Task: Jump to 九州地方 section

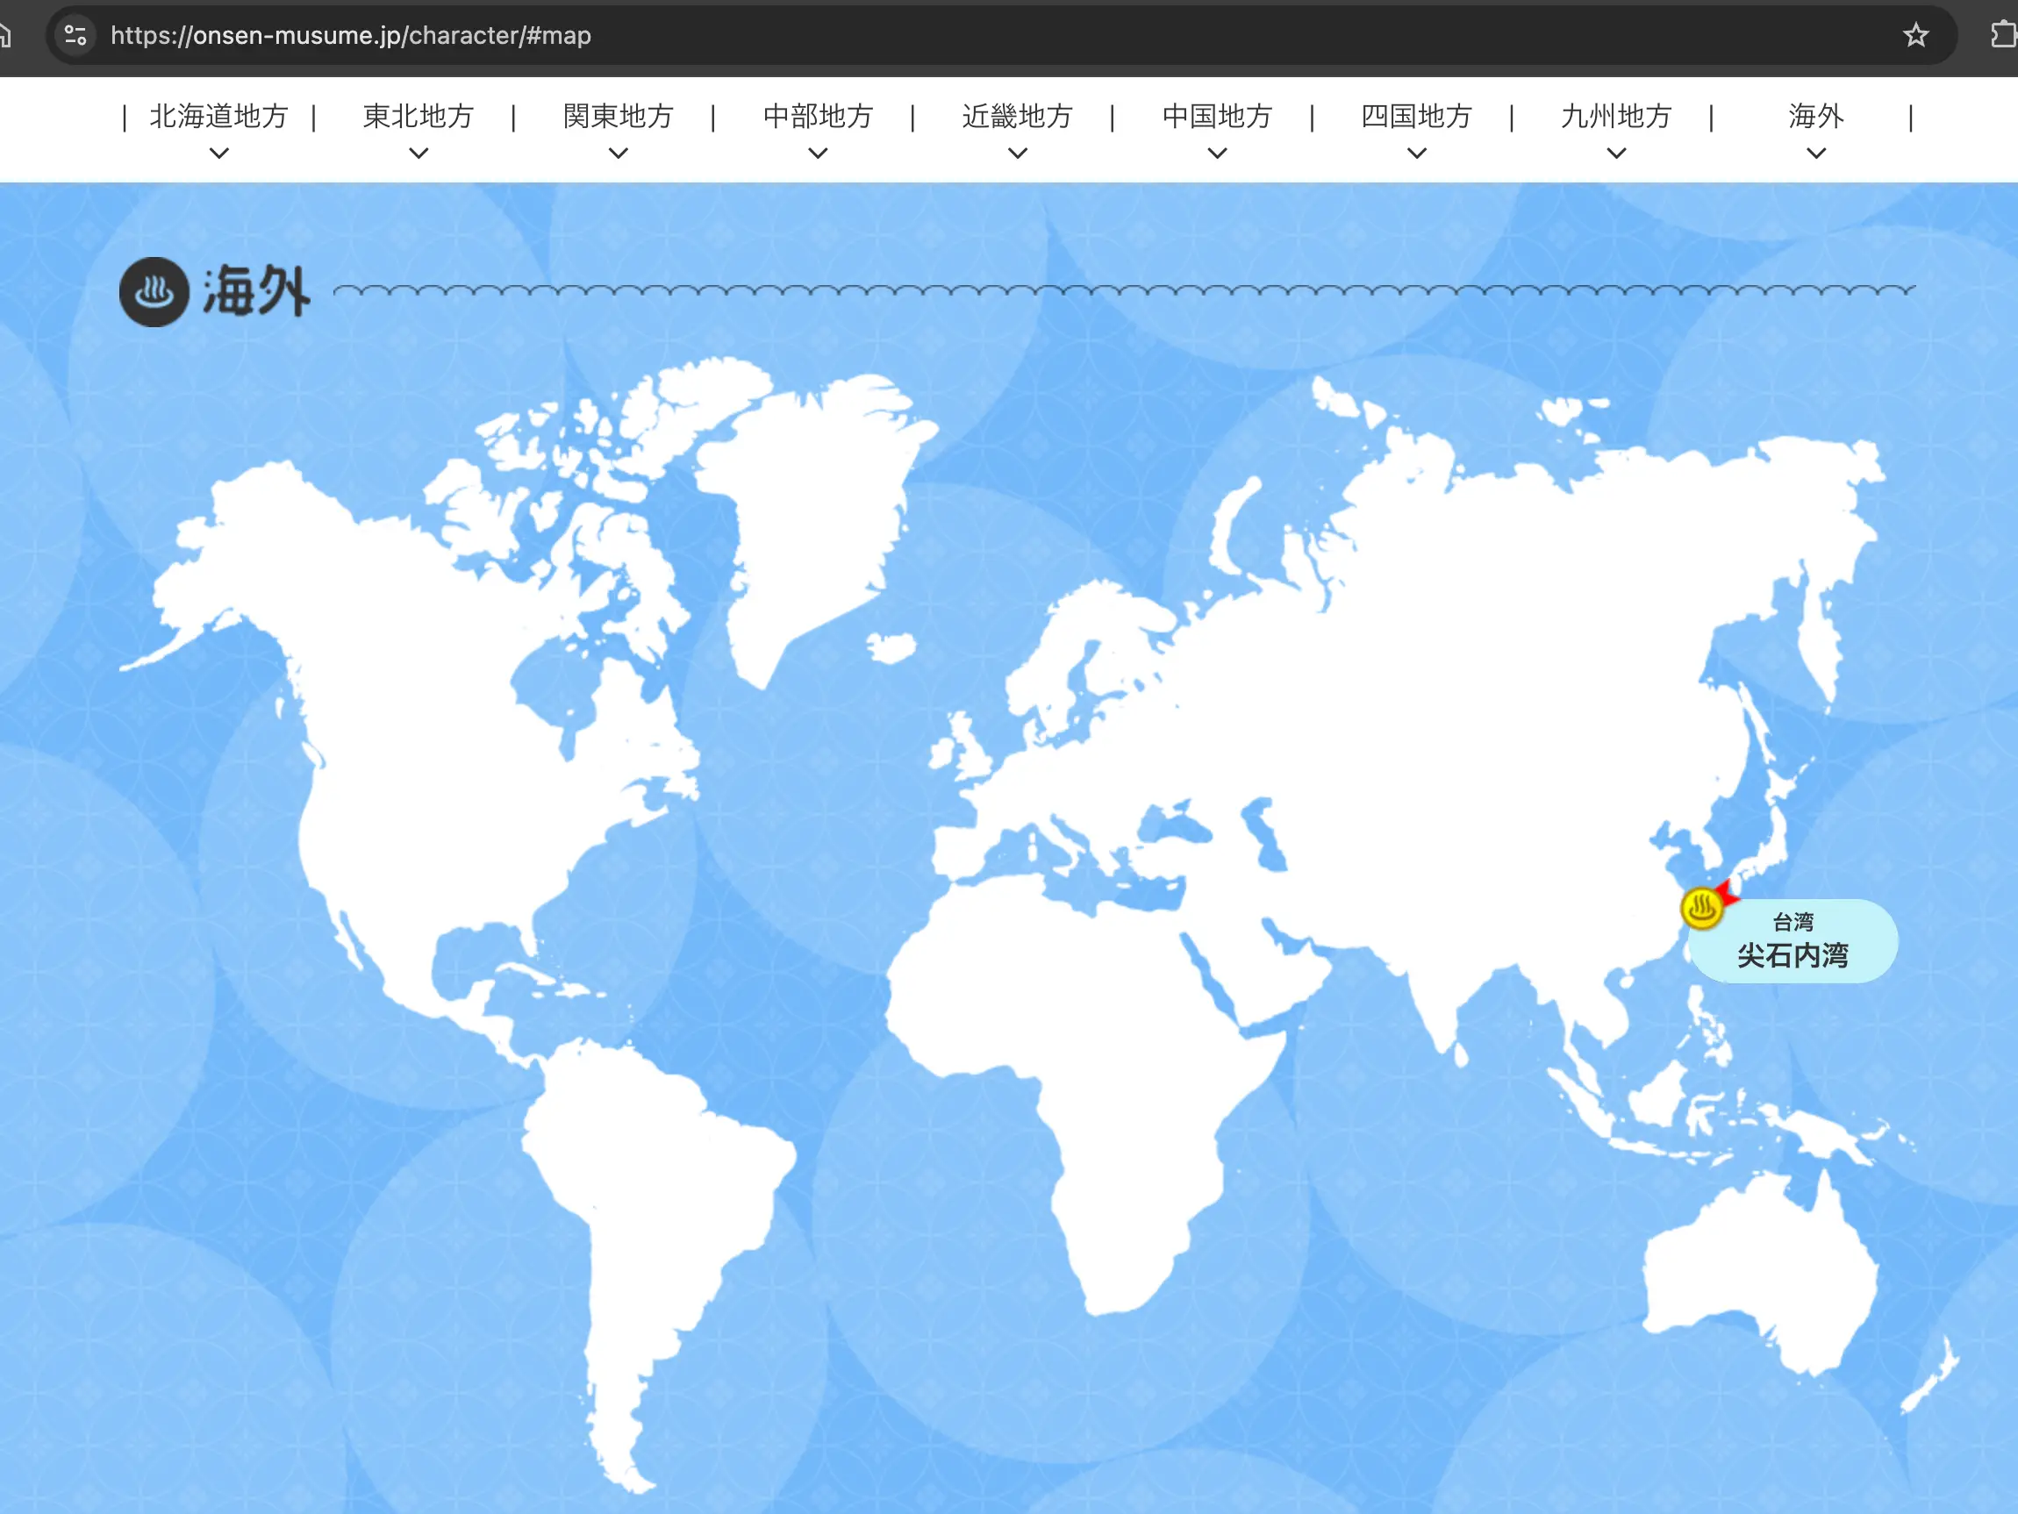Action: coord(1616,117)
